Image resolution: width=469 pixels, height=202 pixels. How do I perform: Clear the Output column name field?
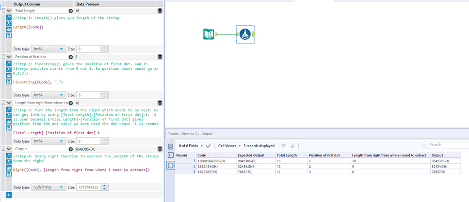point(71,149)
